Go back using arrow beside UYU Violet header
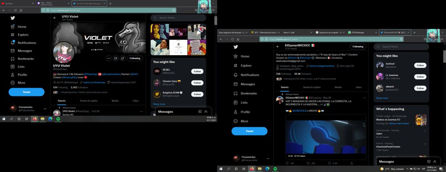This screenshot has width=446, height=172. click(x=55, y=18)
